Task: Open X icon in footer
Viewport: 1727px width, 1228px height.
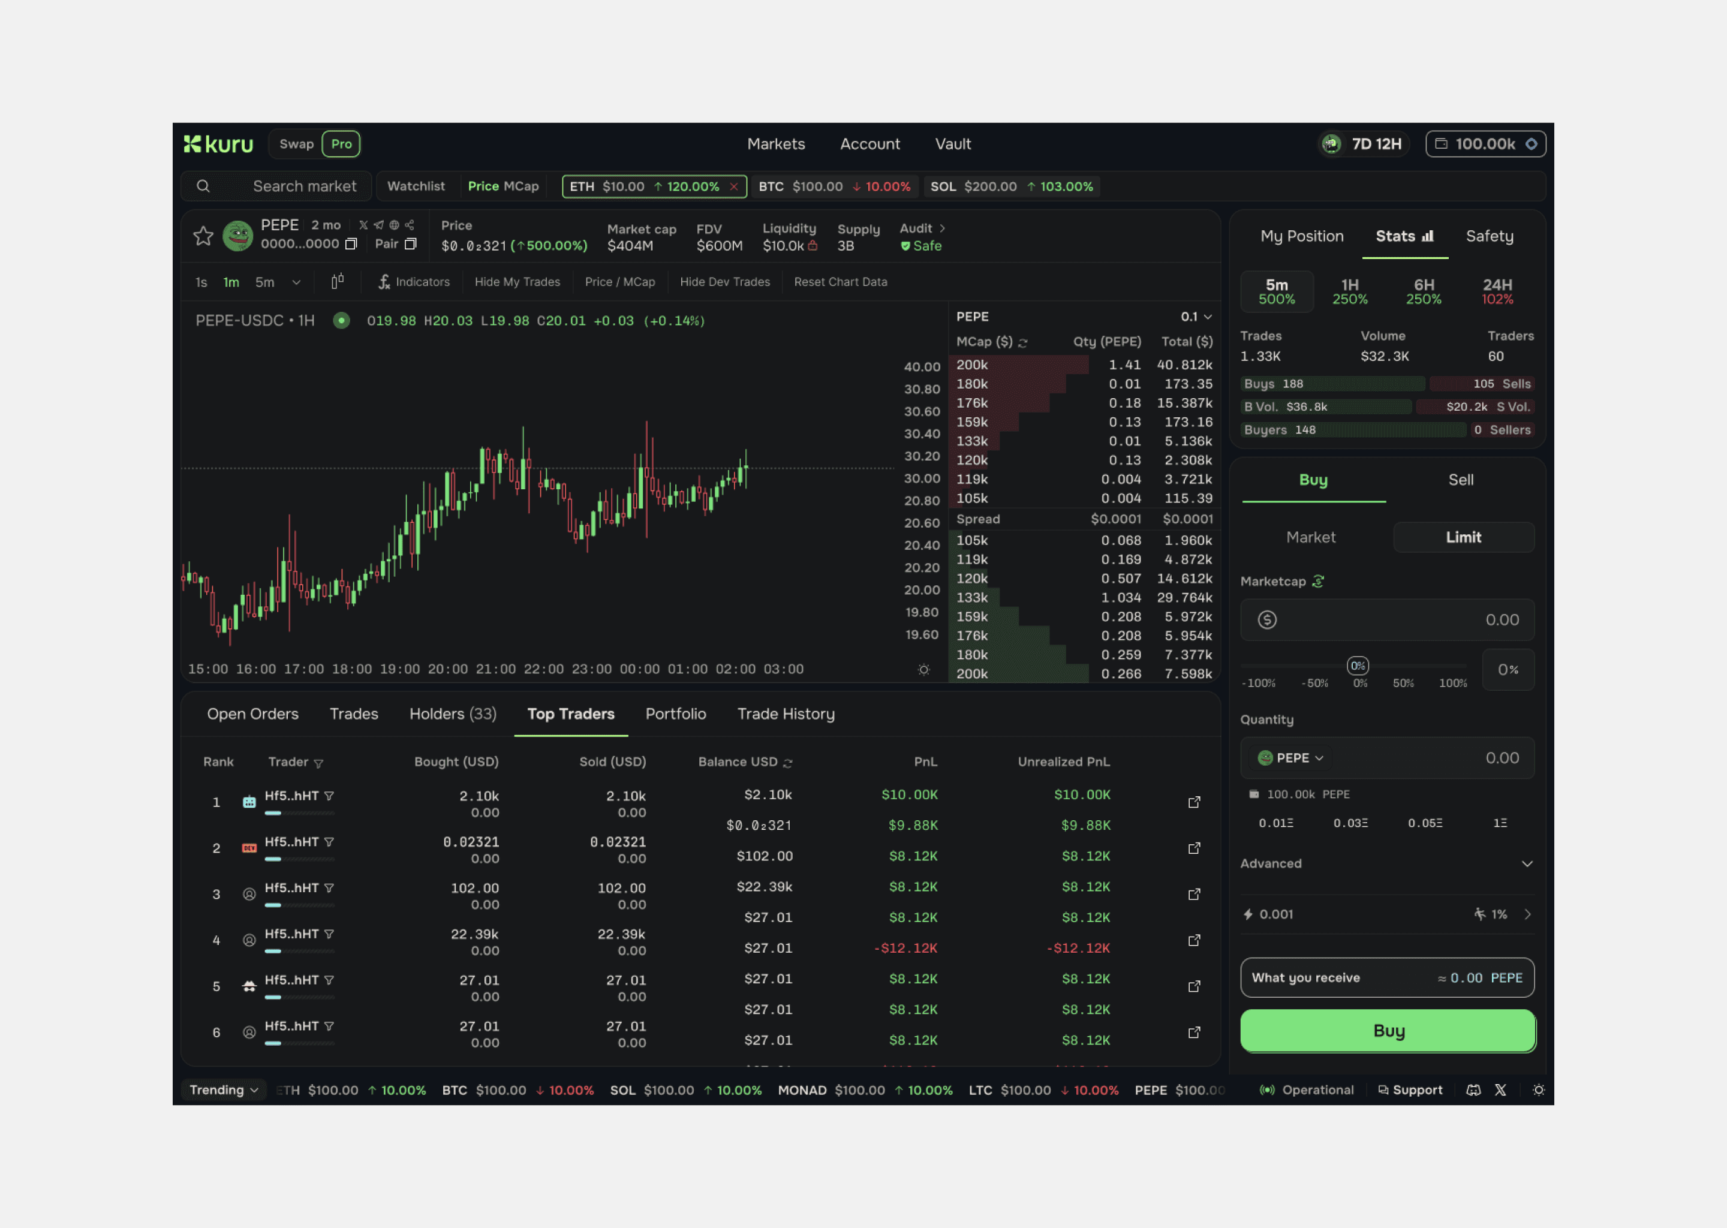Action: click(x=1501, y=1090)
